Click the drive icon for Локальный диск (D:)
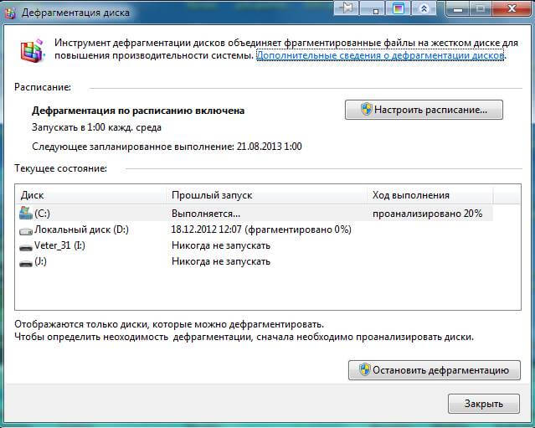535x428 pixels. [26, 231]
